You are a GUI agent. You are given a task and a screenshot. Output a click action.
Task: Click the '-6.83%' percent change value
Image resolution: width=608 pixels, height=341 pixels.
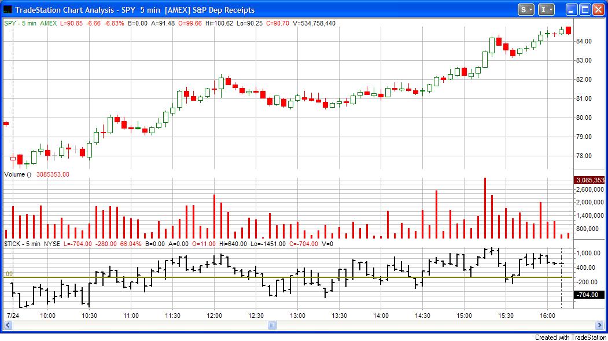[113, 23]
